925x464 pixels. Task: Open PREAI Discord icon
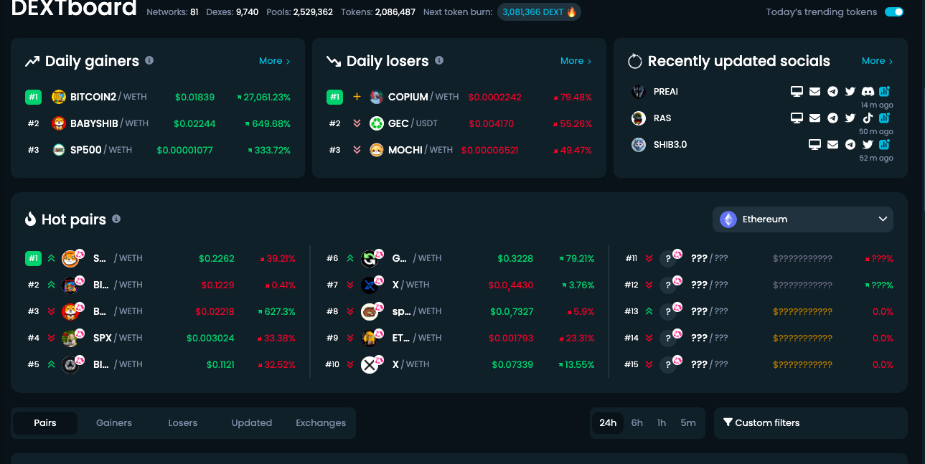(868, 92)
